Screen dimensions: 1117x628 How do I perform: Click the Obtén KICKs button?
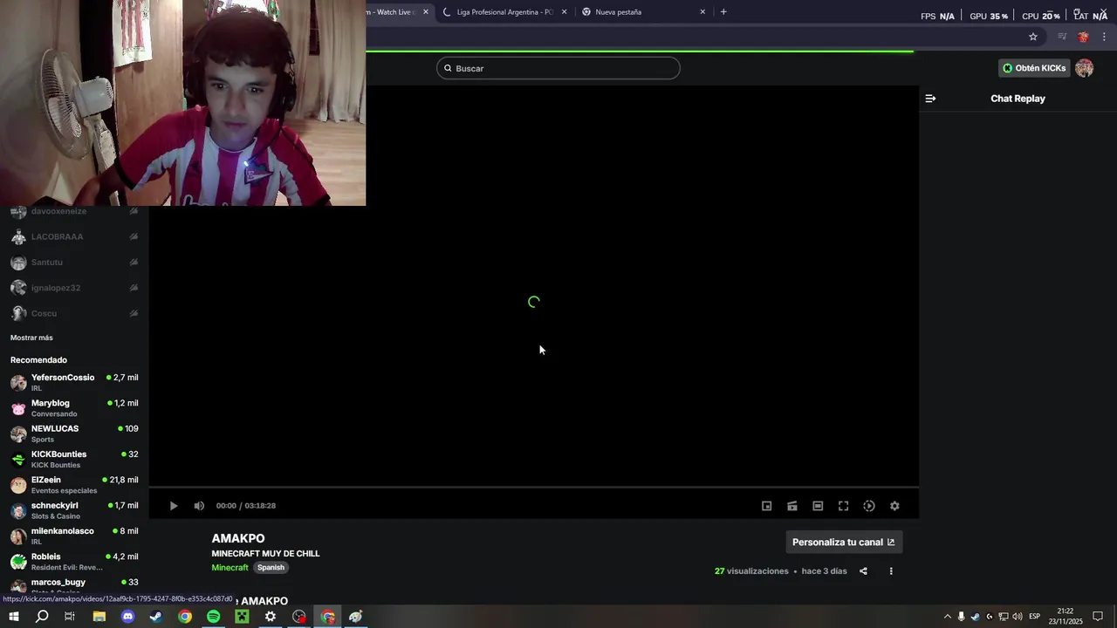[1034, 68]
